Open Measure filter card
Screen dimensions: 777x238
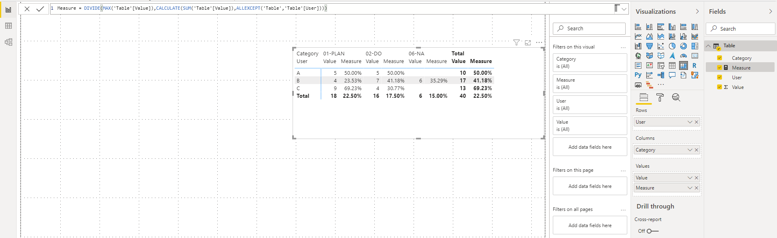coord(590,84)
